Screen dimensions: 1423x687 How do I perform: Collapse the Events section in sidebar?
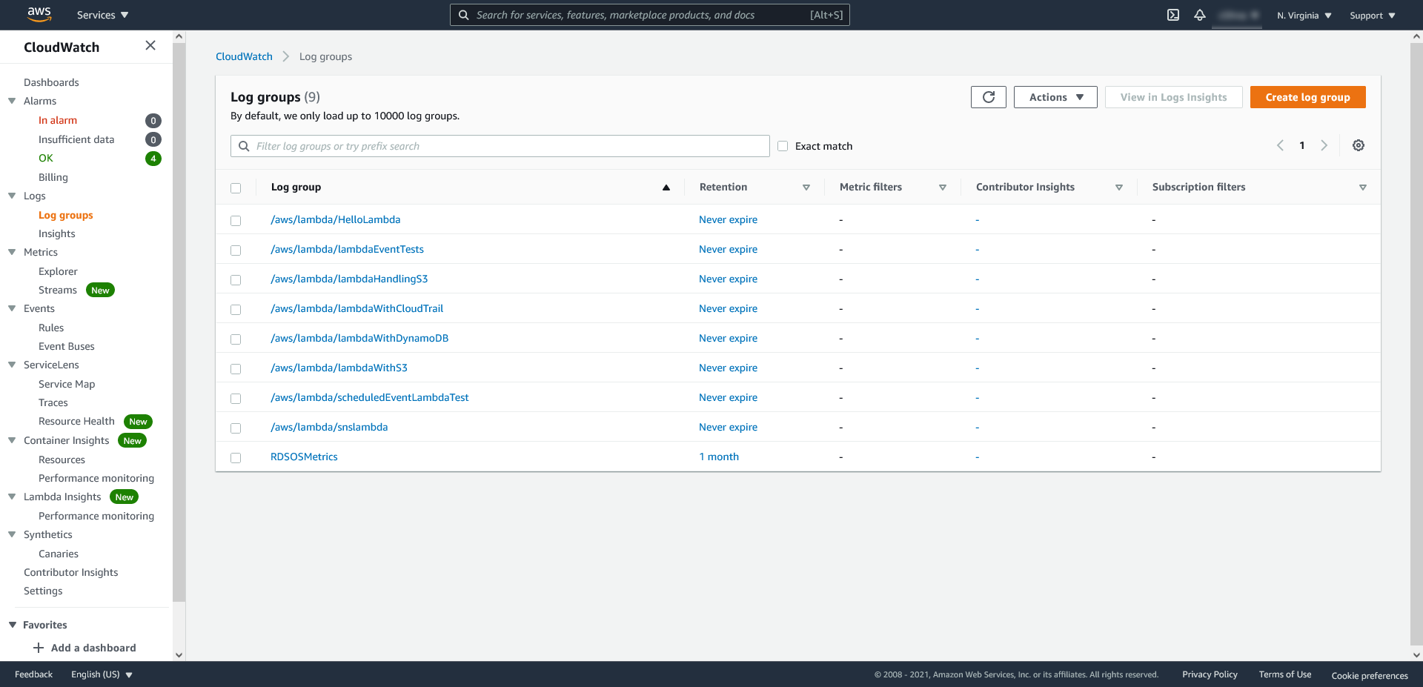point(12,308)
